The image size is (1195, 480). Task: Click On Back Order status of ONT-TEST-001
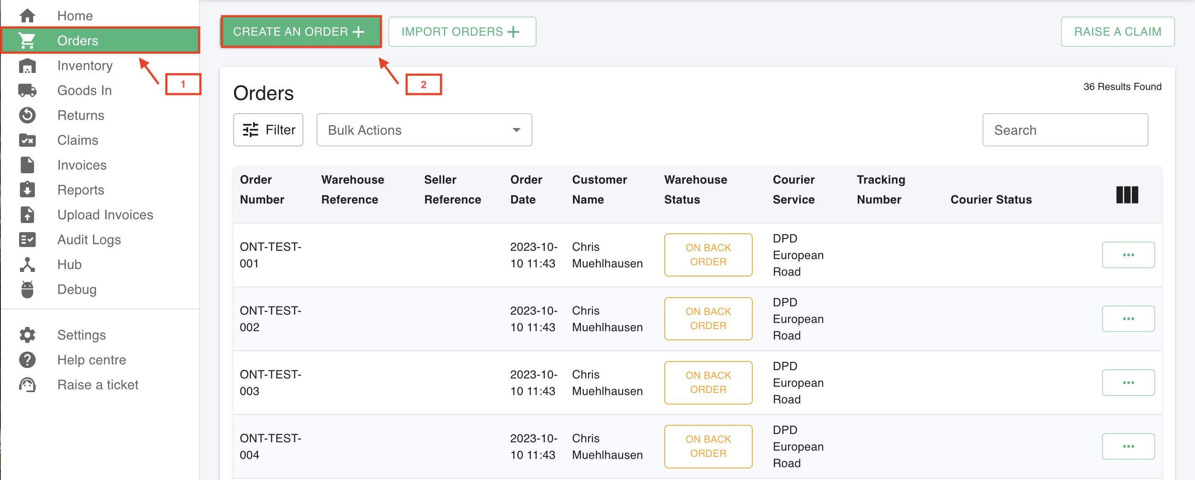point(708,255)
